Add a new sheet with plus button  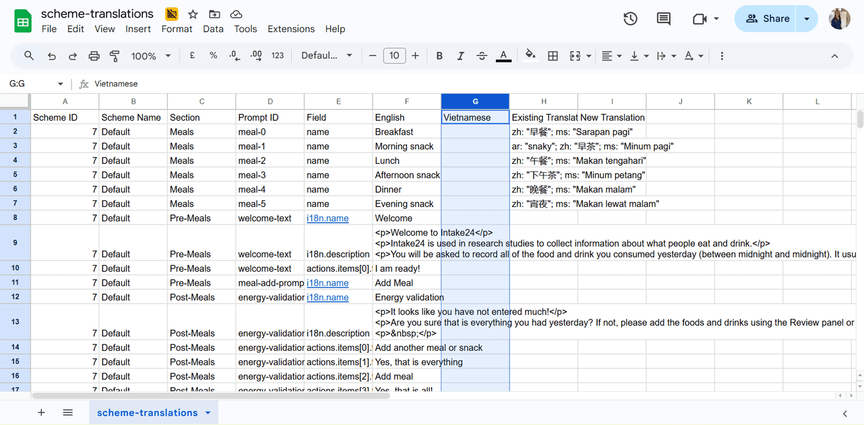pos(41,412)
